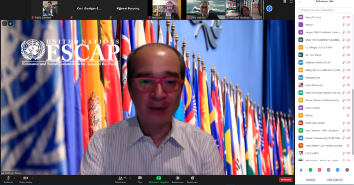
Task: Select iPhone participant entry
Action: [324, 25]
